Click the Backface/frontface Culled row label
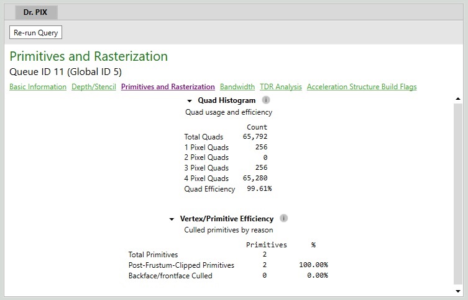The width and height of the screenshot is (468, 300). 170,276
